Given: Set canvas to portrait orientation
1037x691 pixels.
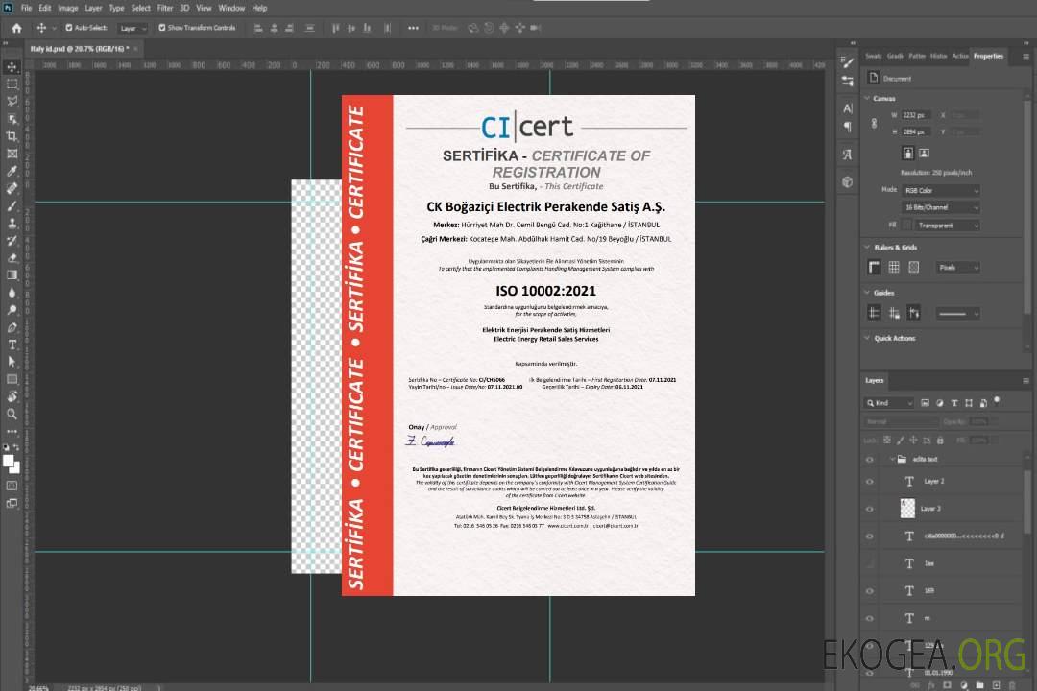Looking at the screenshot, I should click(908, 153).
